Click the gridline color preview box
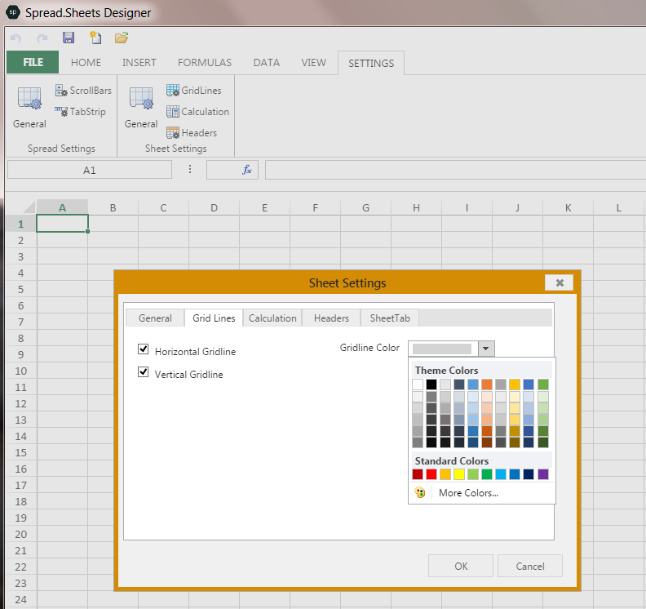 point(442,349)
